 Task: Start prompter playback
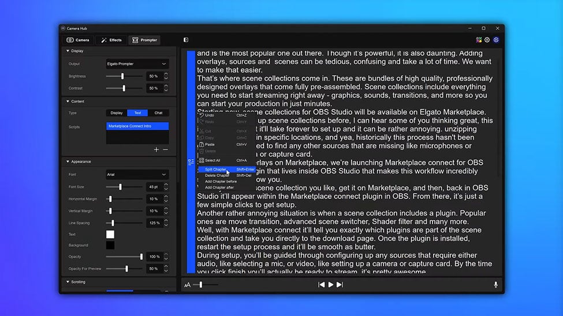click(331, 285)
